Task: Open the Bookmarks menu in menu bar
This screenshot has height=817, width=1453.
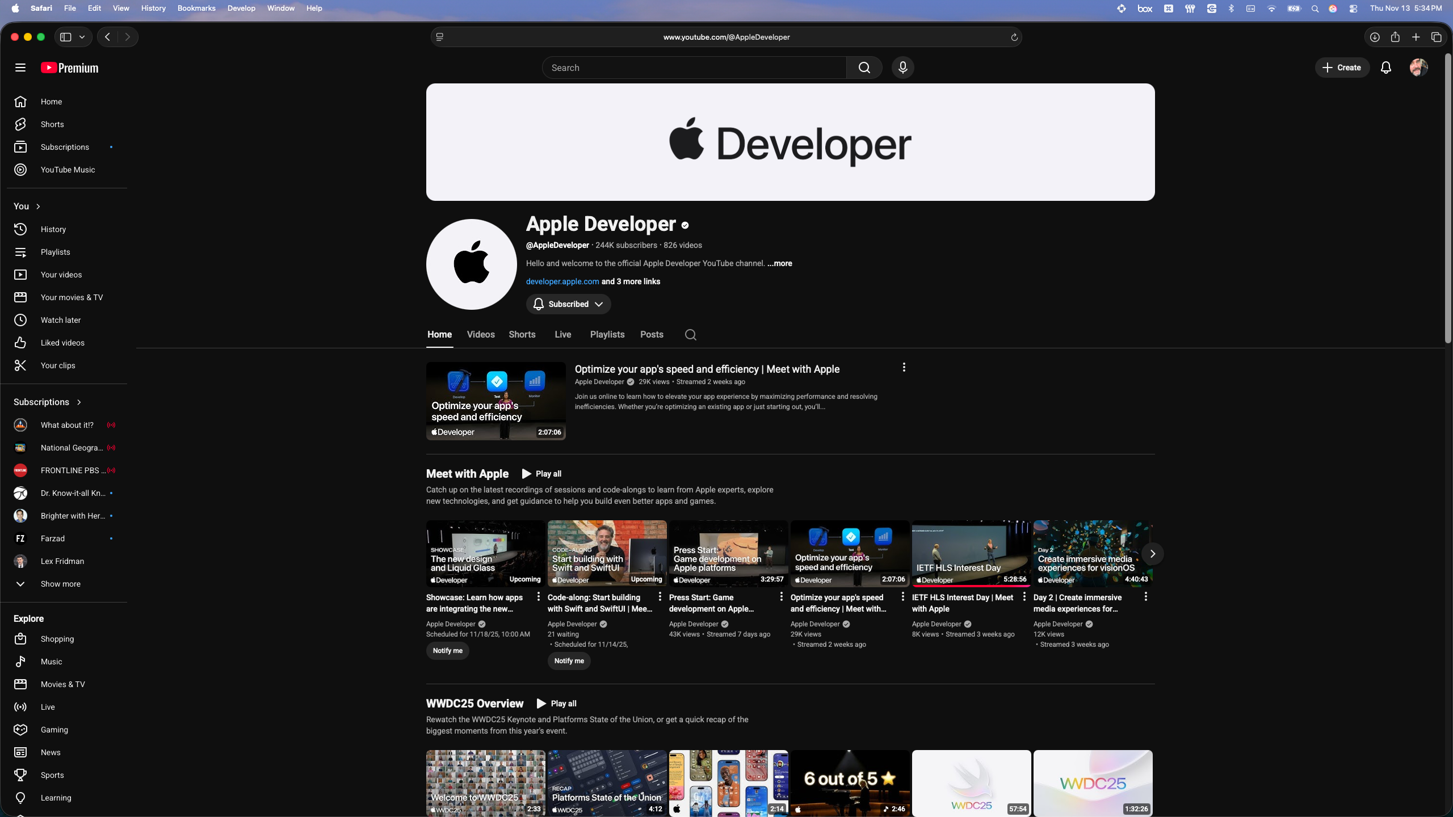Action: 196,8
